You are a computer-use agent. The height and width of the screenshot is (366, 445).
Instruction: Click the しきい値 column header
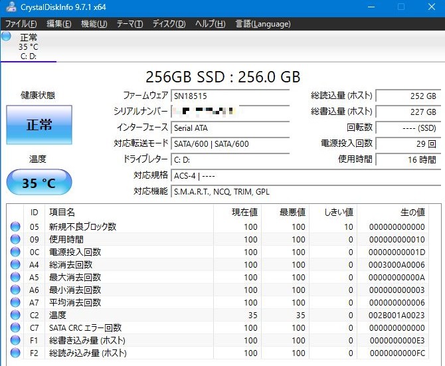(333, 212)
